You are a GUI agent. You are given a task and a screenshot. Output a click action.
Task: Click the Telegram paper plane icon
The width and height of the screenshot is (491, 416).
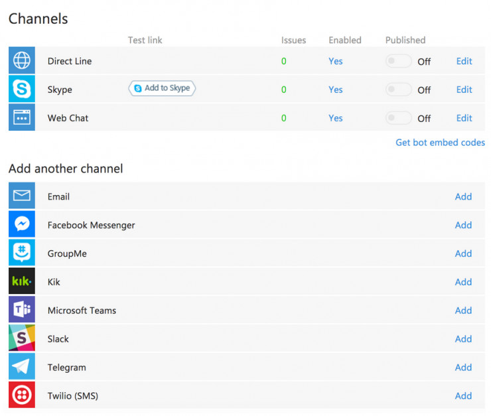click(21, 368)
